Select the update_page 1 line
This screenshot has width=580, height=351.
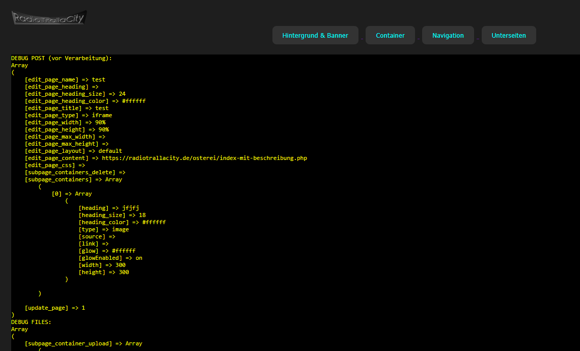pos(54,308)
